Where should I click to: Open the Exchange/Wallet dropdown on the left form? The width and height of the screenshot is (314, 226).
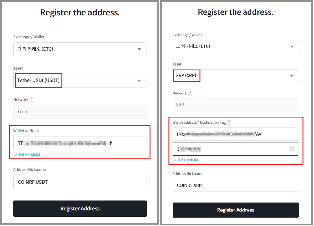pos(80,49)
